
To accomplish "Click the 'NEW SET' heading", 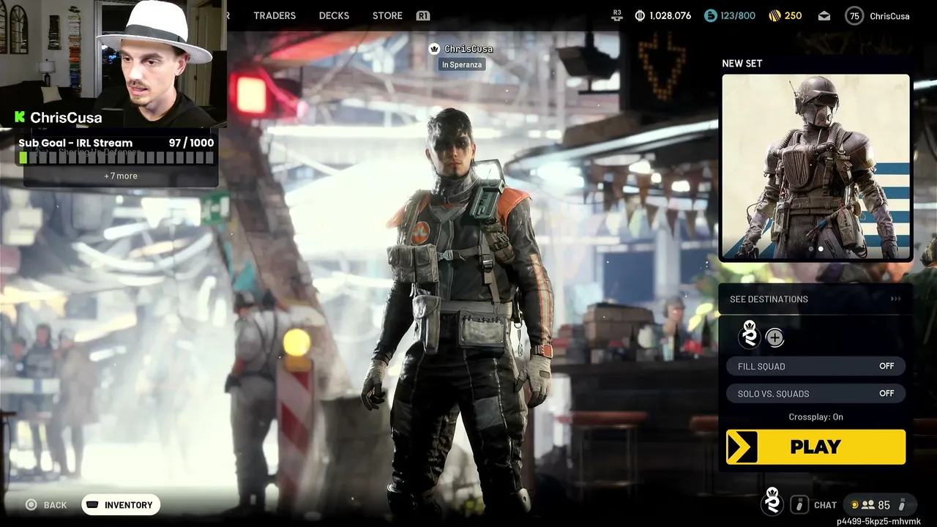I will (742, 64).
